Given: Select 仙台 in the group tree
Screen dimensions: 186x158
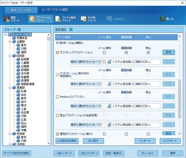Looking at the screenshot, I should pos(23,95).
